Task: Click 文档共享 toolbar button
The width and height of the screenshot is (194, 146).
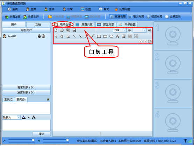Action: [56, 16]
